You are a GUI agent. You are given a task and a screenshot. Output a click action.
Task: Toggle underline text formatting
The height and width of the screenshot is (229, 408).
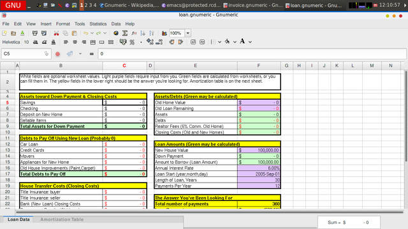(x=54, y=42)
